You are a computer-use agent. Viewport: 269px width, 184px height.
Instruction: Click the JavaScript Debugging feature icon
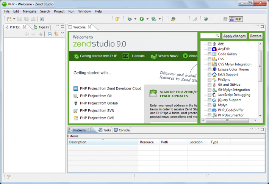pos(214,95)
